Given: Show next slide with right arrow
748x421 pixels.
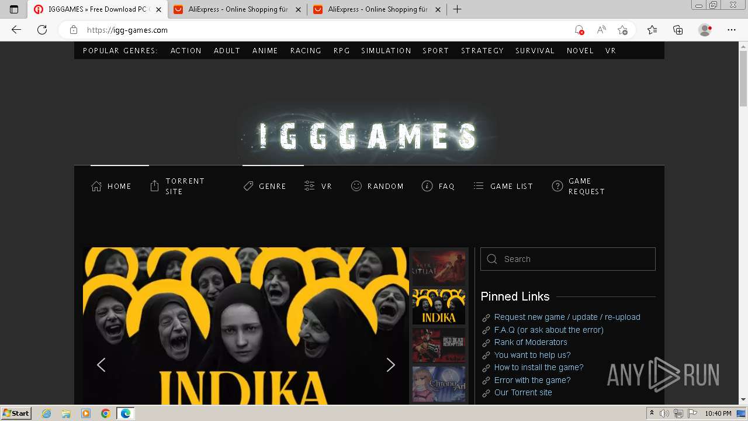Looking at the screenshot, I should [391, 365].
